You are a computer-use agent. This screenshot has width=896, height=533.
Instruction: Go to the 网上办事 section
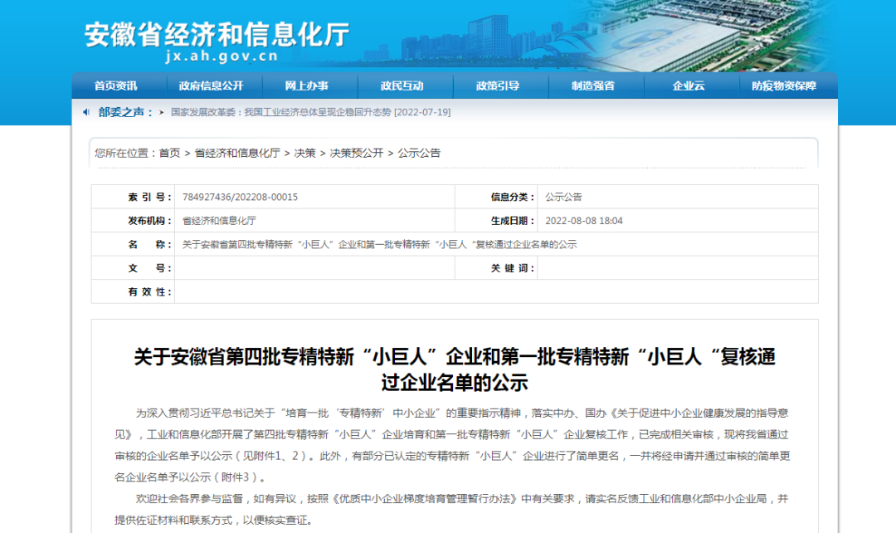[x=307, y=86]
